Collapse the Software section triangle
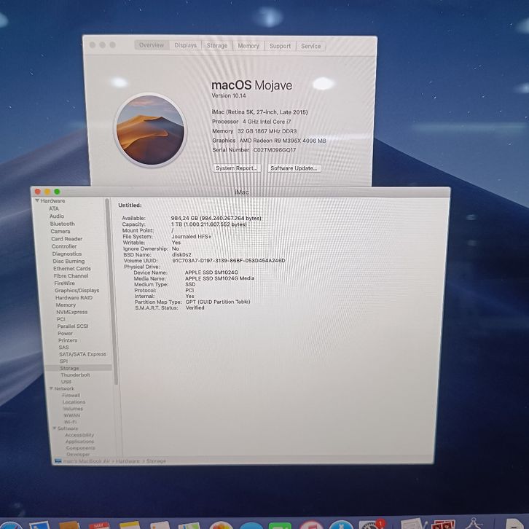This screenshot has width=529, height=529. (x=54, y=428)
